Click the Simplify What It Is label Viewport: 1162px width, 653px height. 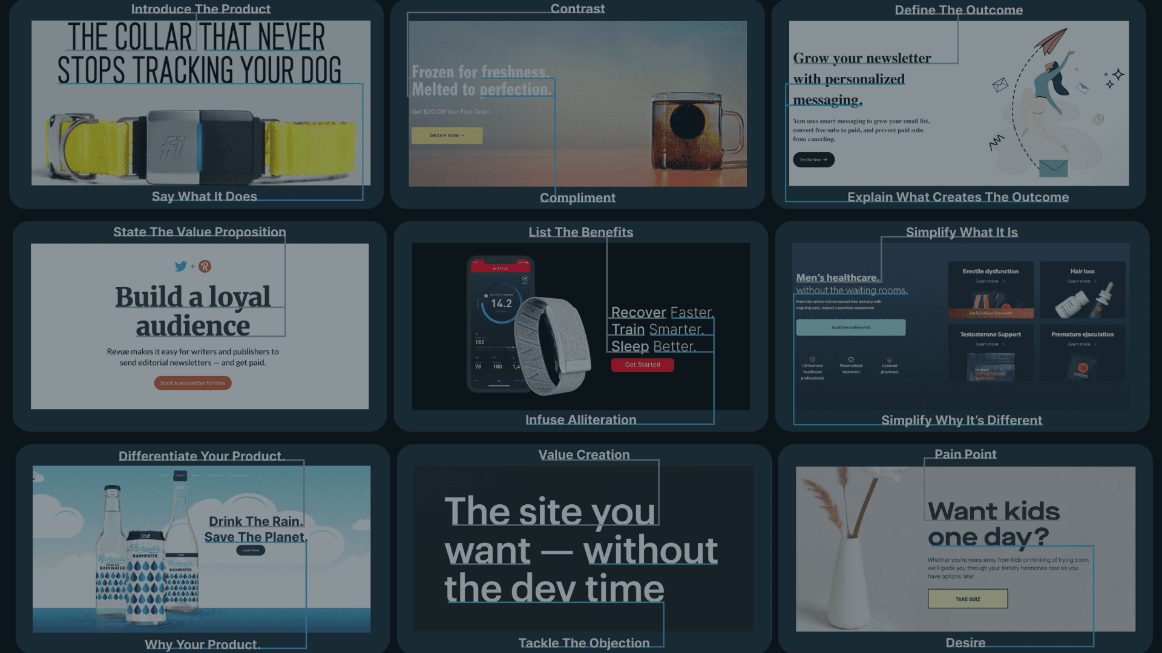(962, 232)
